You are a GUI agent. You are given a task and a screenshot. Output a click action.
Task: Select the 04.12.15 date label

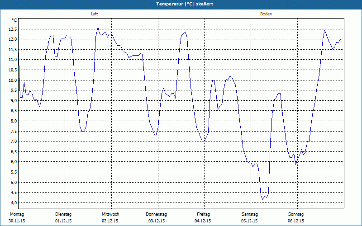[203, 221]
